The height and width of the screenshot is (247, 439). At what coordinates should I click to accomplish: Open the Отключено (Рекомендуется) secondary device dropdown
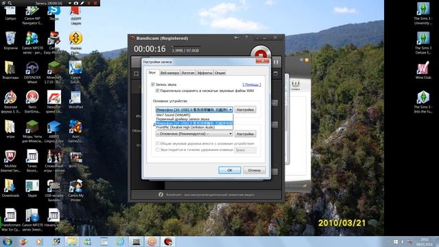[x=194, y=134]
